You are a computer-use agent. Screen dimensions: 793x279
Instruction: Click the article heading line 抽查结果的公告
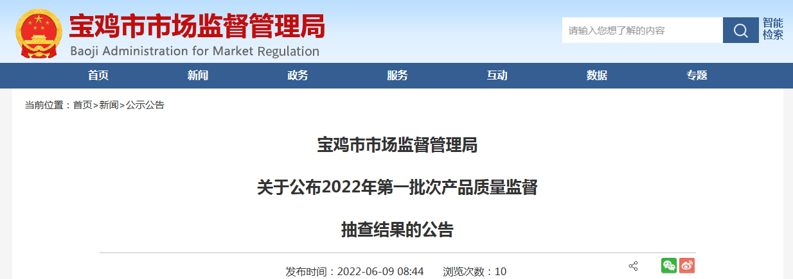point(397,230)
